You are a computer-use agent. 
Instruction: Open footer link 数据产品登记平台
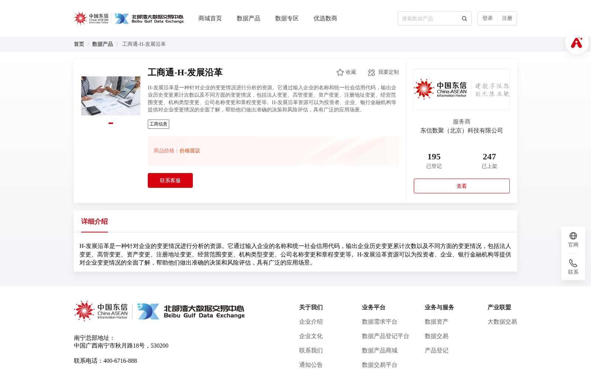click(386, 336)
